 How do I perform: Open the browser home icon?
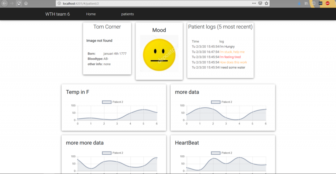(26, 3)
